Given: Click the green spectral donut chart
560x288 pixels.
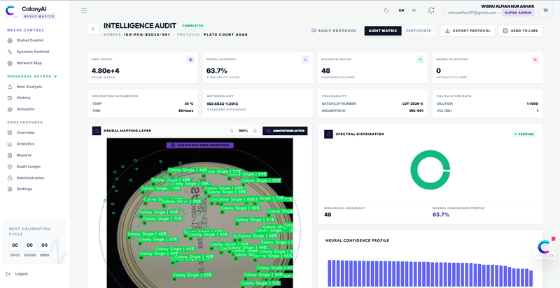Looking at the screenshot, I should (430, 170).
